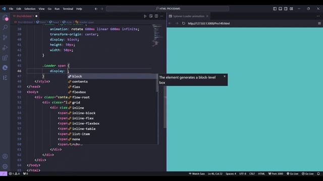
Task: Select 'list-item' suggestion
Action: [x=113, y=134]
